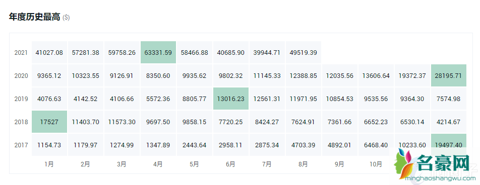
Task: Click the 2019 June cell 13016.23
Action: click(231, 99)
